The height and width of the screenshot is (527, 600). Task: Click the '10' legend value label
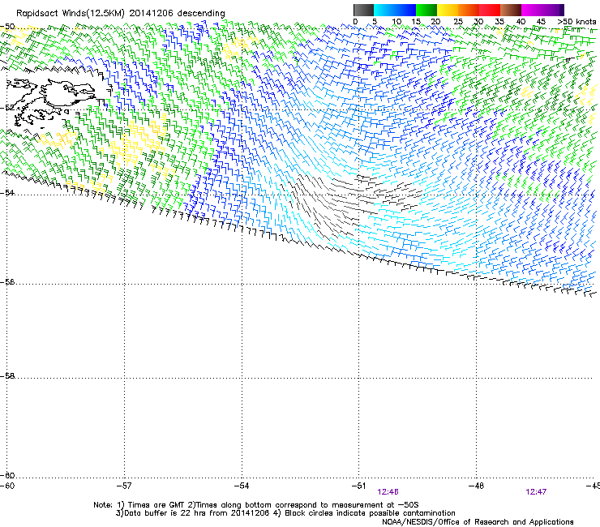pyautogui.click(x=396, y=22)
